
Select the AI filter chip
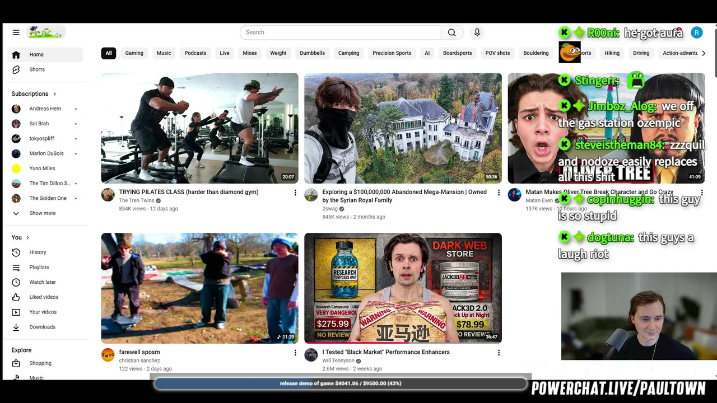(x=427, y=53)
